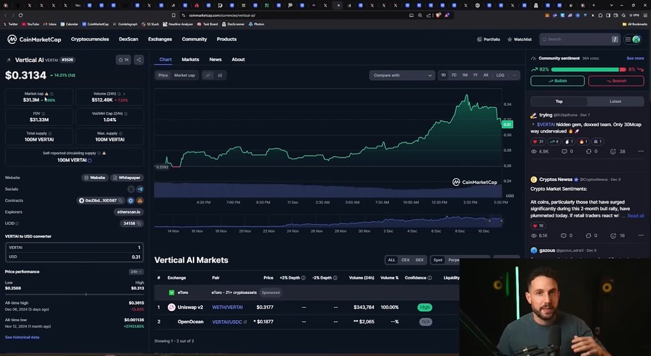Switch to the Chart tab
This screenshot has width=651, height=356.
pos(165,60)
